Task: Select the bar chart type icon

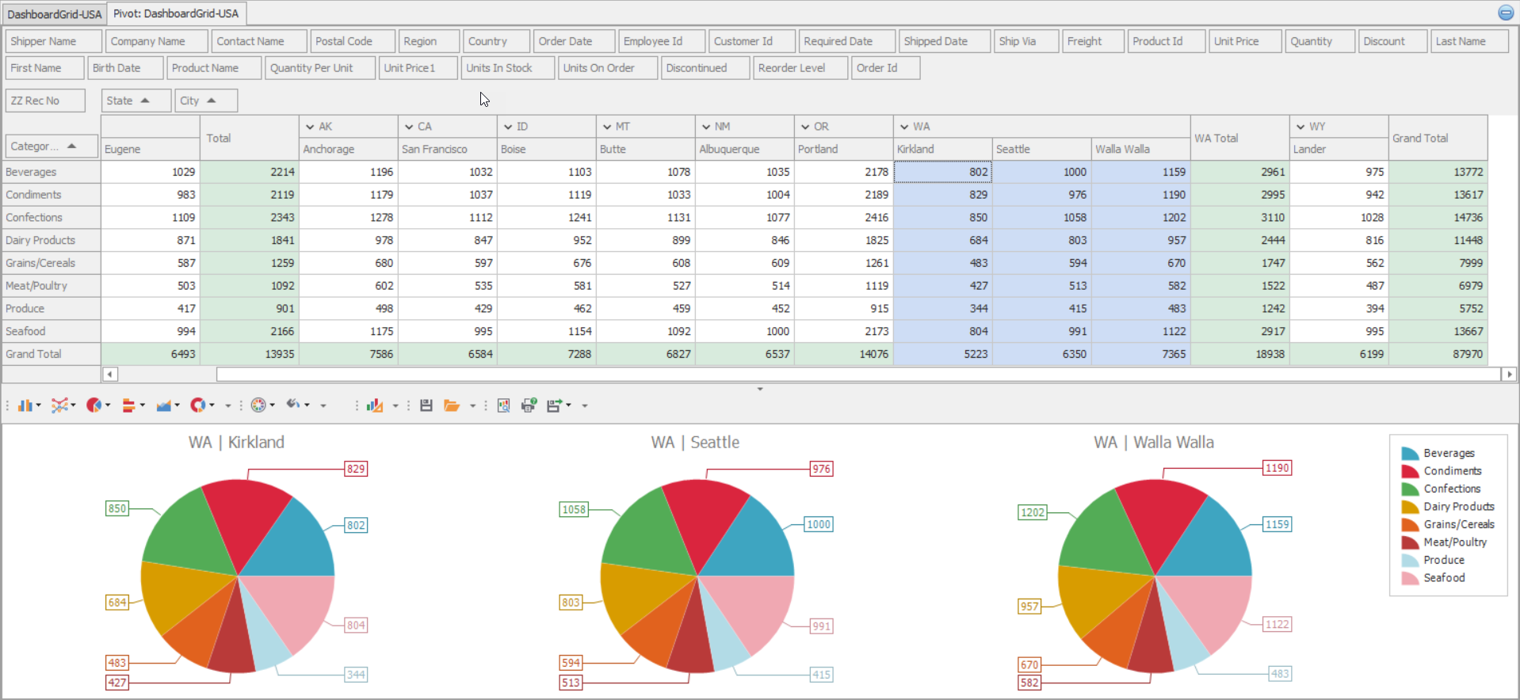Action: pyautogui.click(x=25, y=405)
